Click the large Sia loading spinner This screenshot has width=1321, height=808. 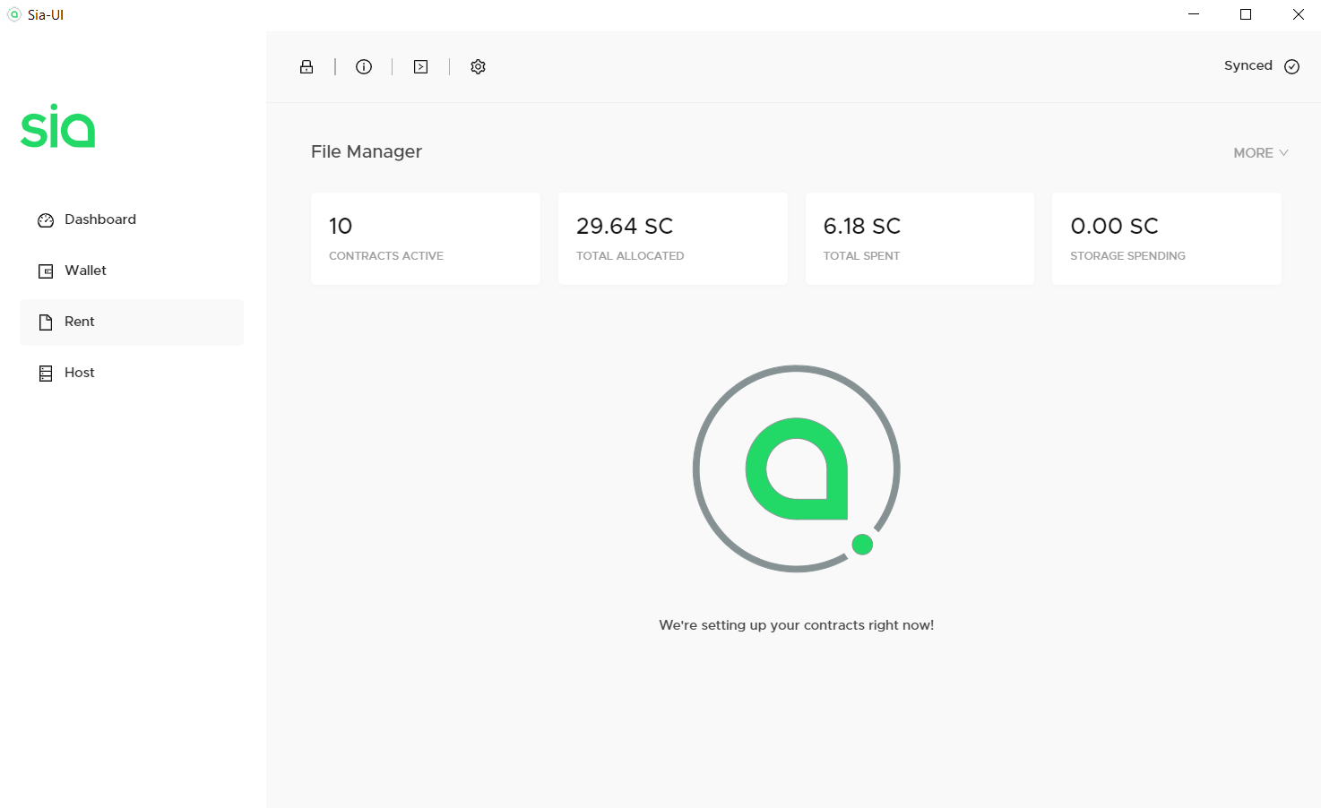pos(797,468)
